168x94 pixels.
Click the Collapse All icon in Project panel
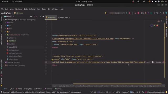pos(37,16)
